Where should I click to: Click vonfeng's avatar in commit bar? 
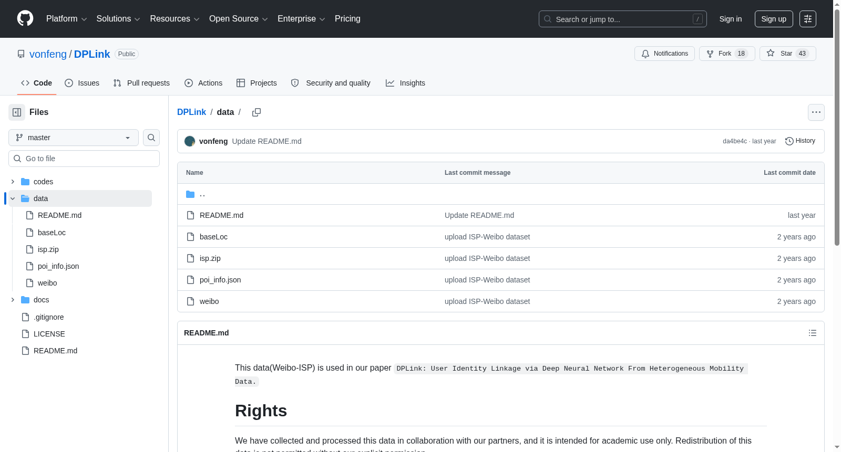(x=190, y=141)
